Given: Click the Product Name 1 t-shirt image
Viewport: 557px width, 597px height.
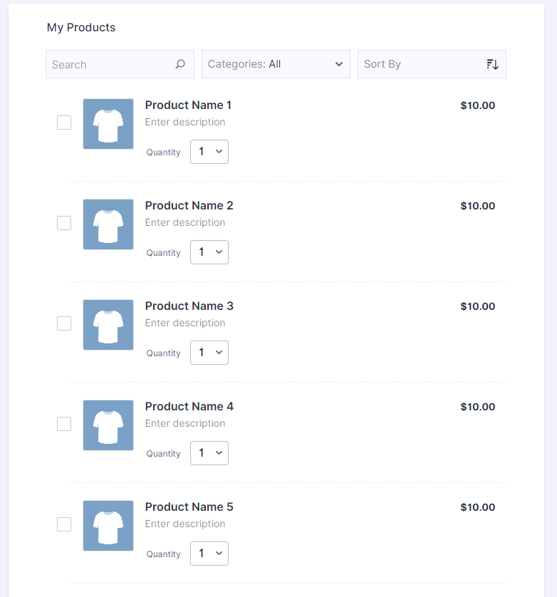Looking at the screenshot, I should (x=108, y=124).
